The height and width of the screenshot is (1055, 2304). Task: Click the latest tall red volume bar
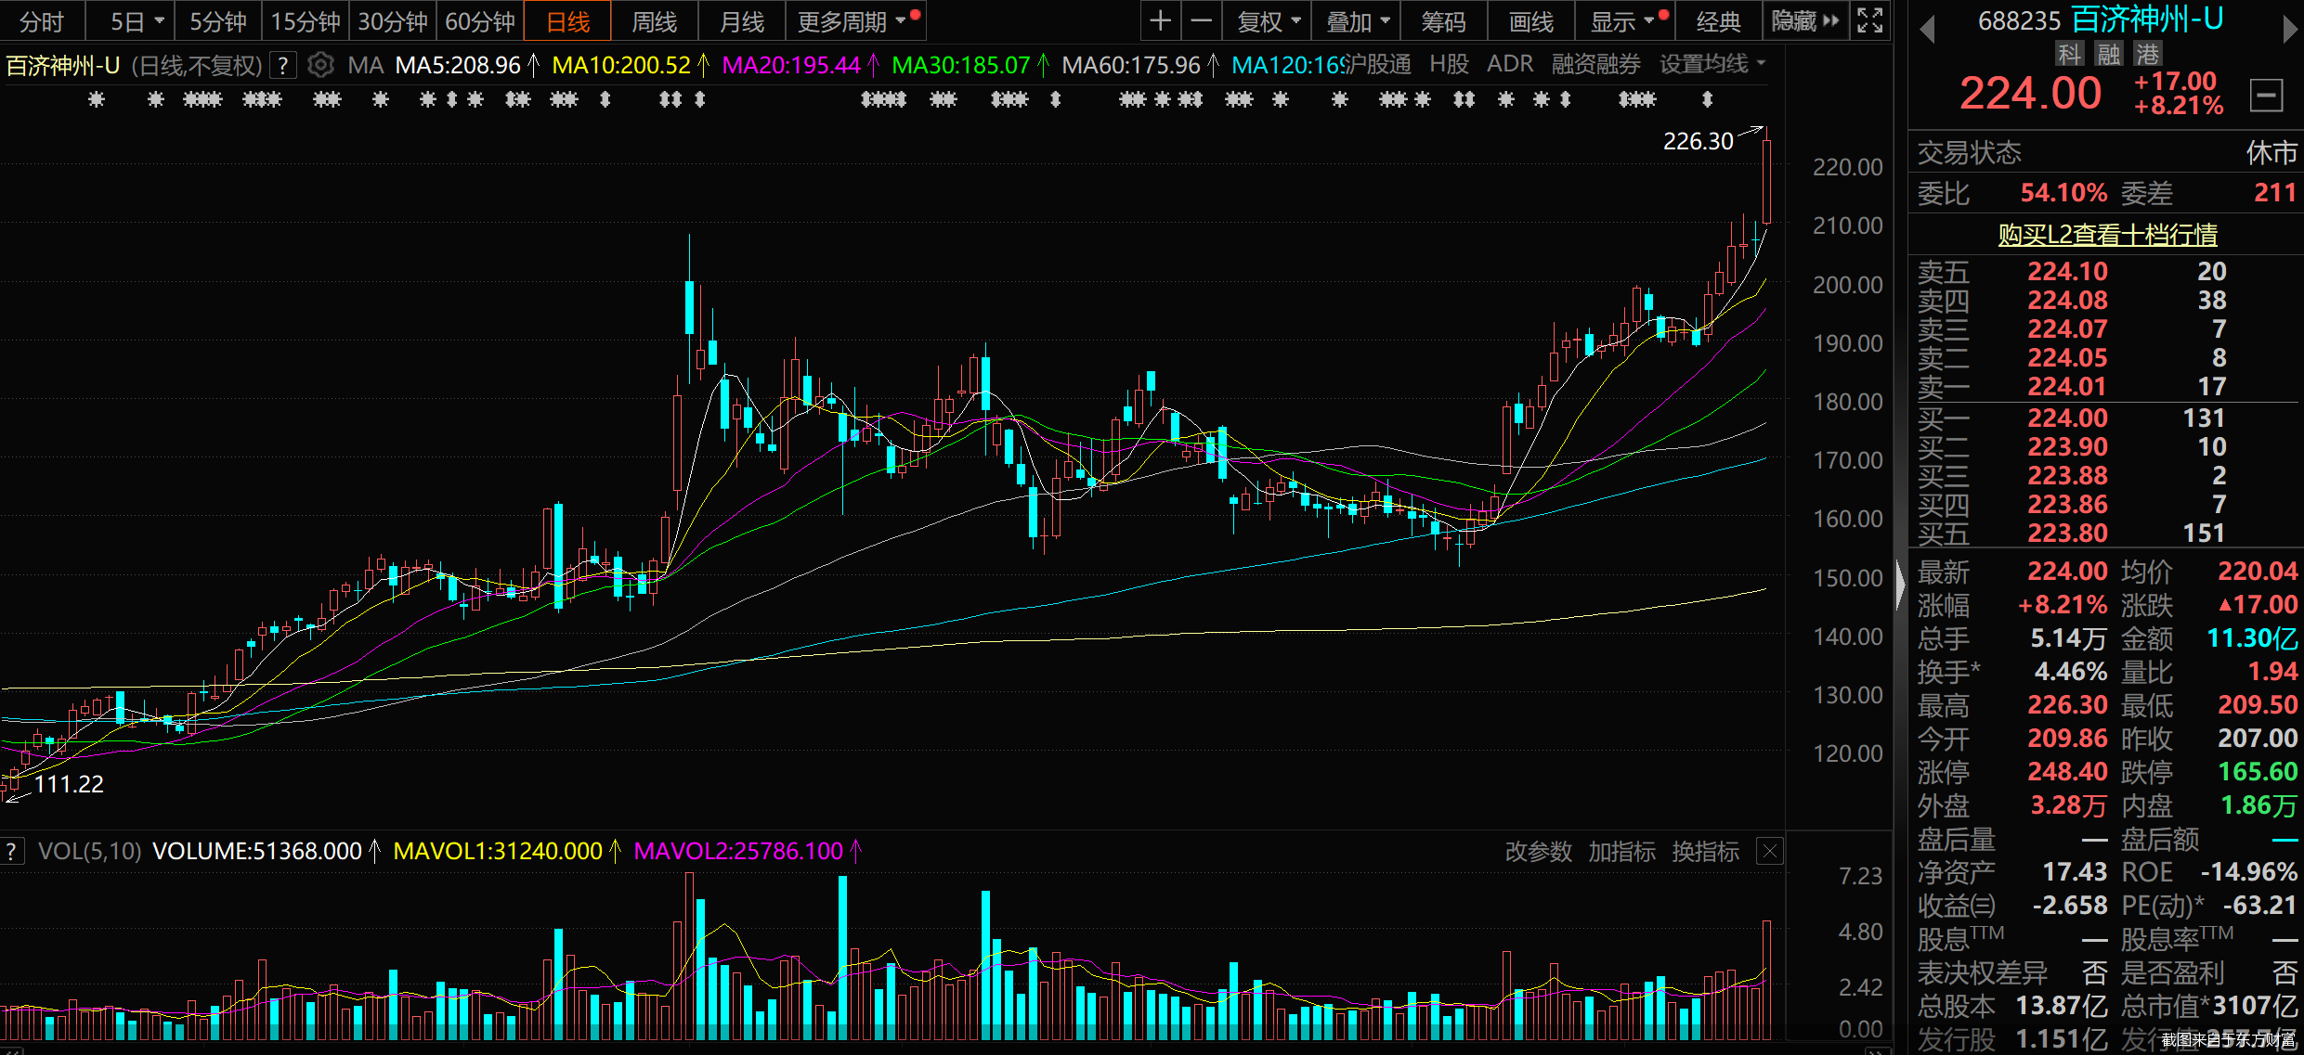tap(1766, 980)
